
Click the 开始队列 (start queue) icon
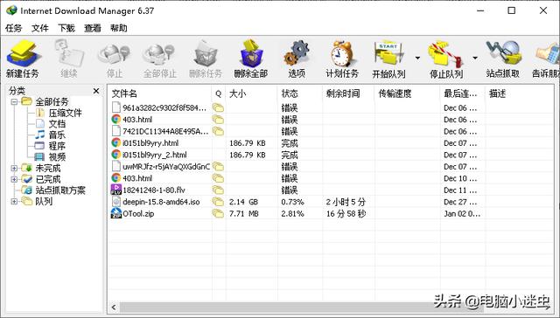pyautogui.click(x=388, y=59)
